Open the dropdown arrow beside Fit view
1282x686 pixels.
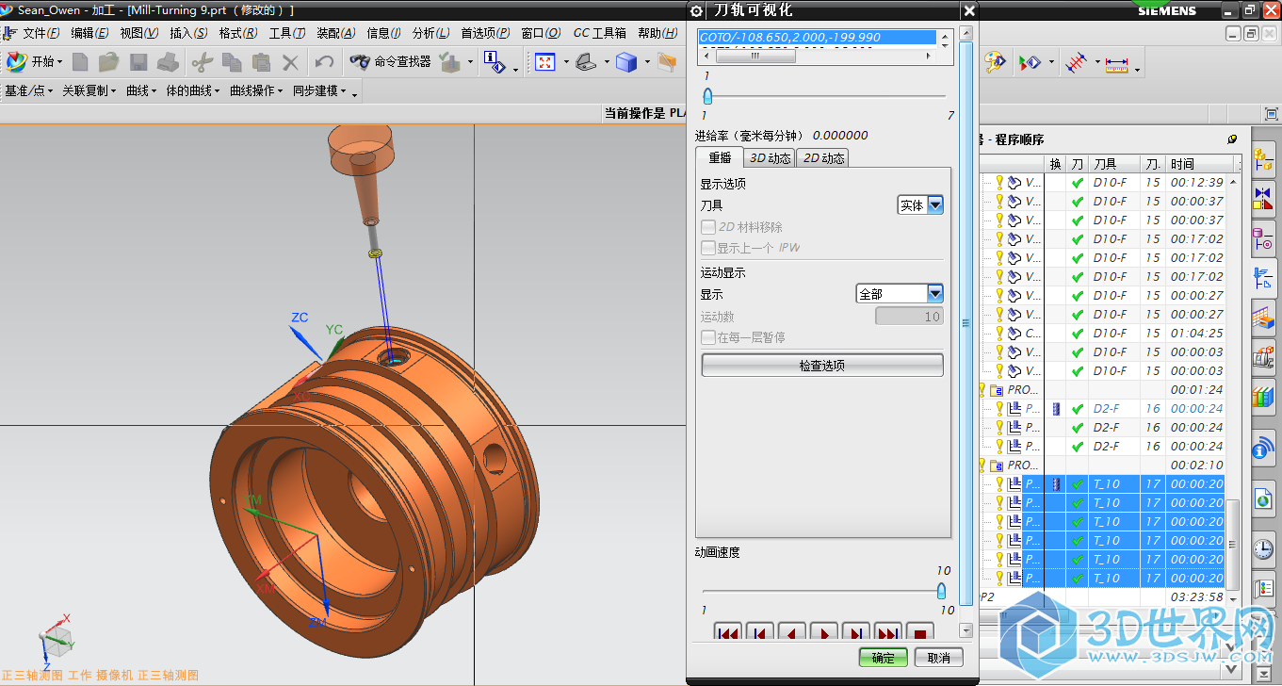point(565,63)
